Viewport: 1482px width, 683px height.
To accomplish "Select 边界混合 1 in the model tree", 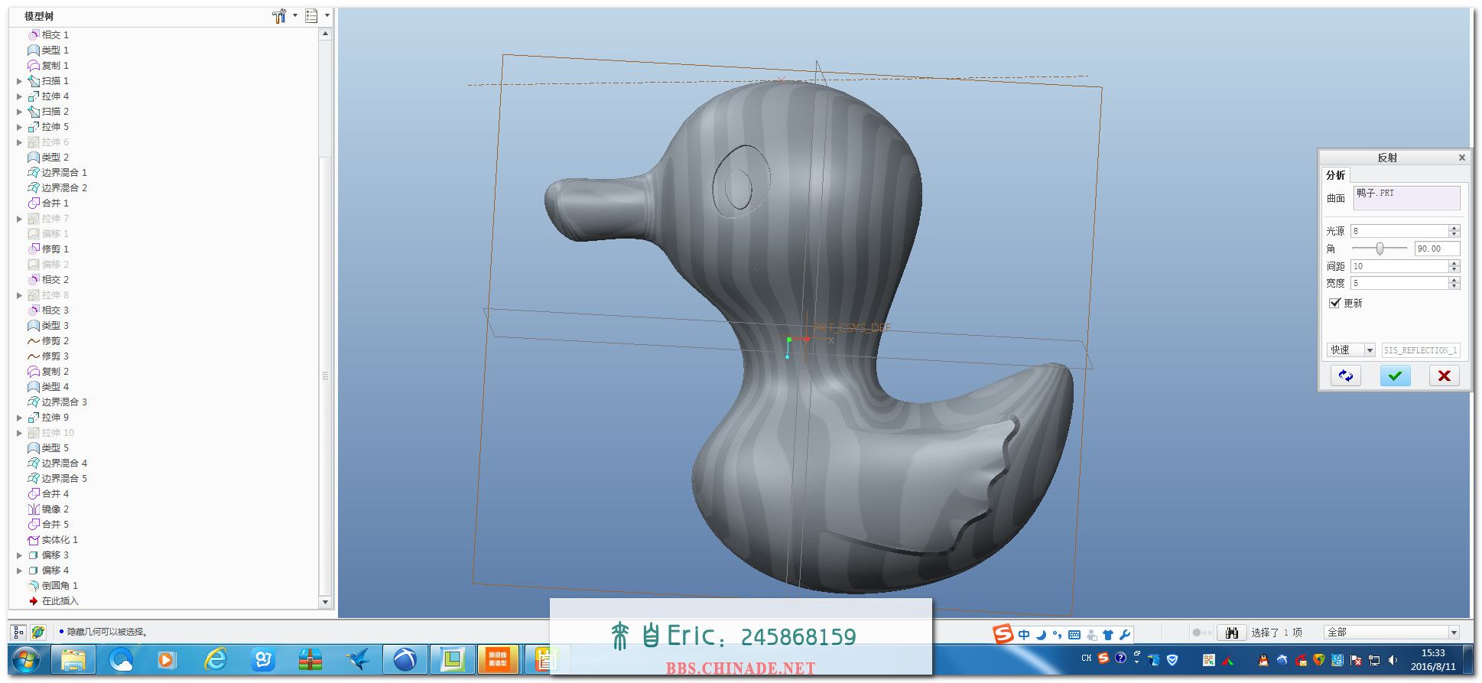I will [63, 173].
